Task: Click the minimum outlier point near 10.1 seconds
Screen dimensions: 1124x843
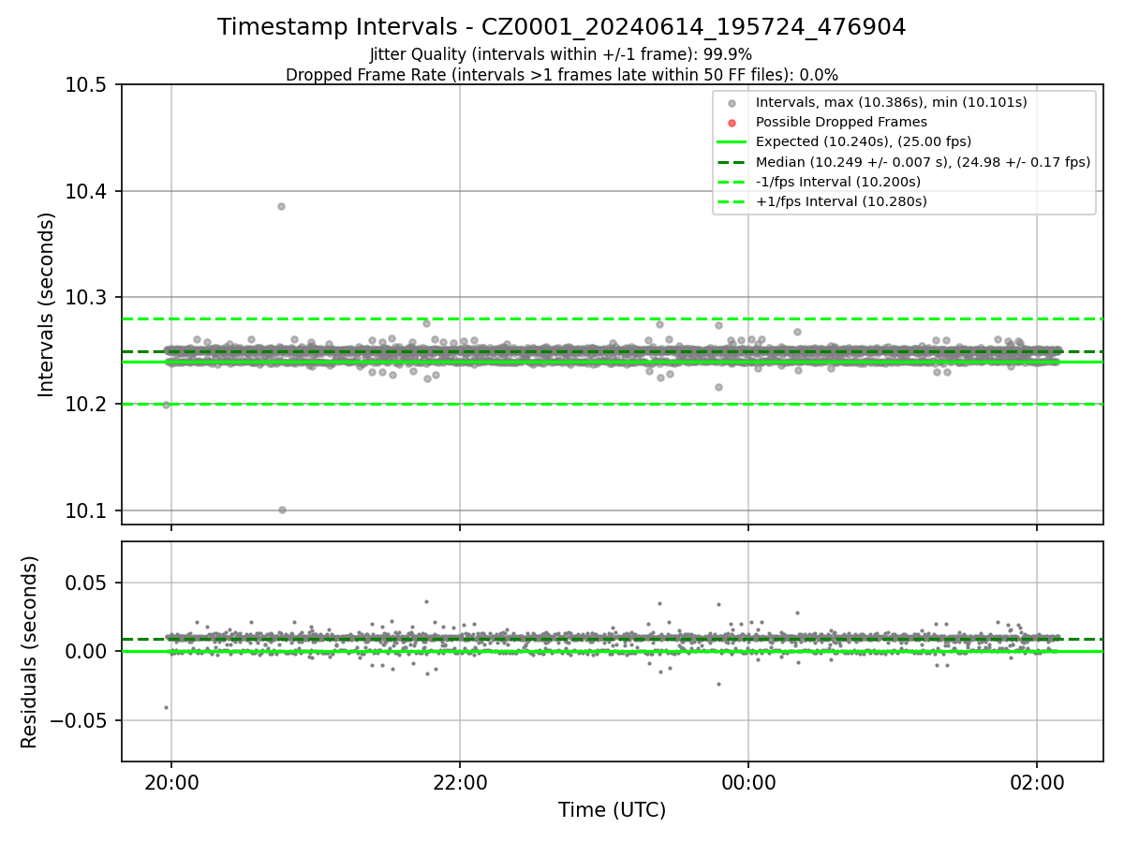Action: (282, 510)
